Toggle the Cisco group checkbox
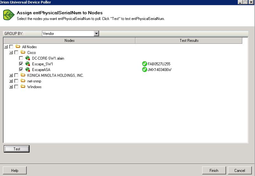Screen dimensions: 255x176 (x=16, y=52)
